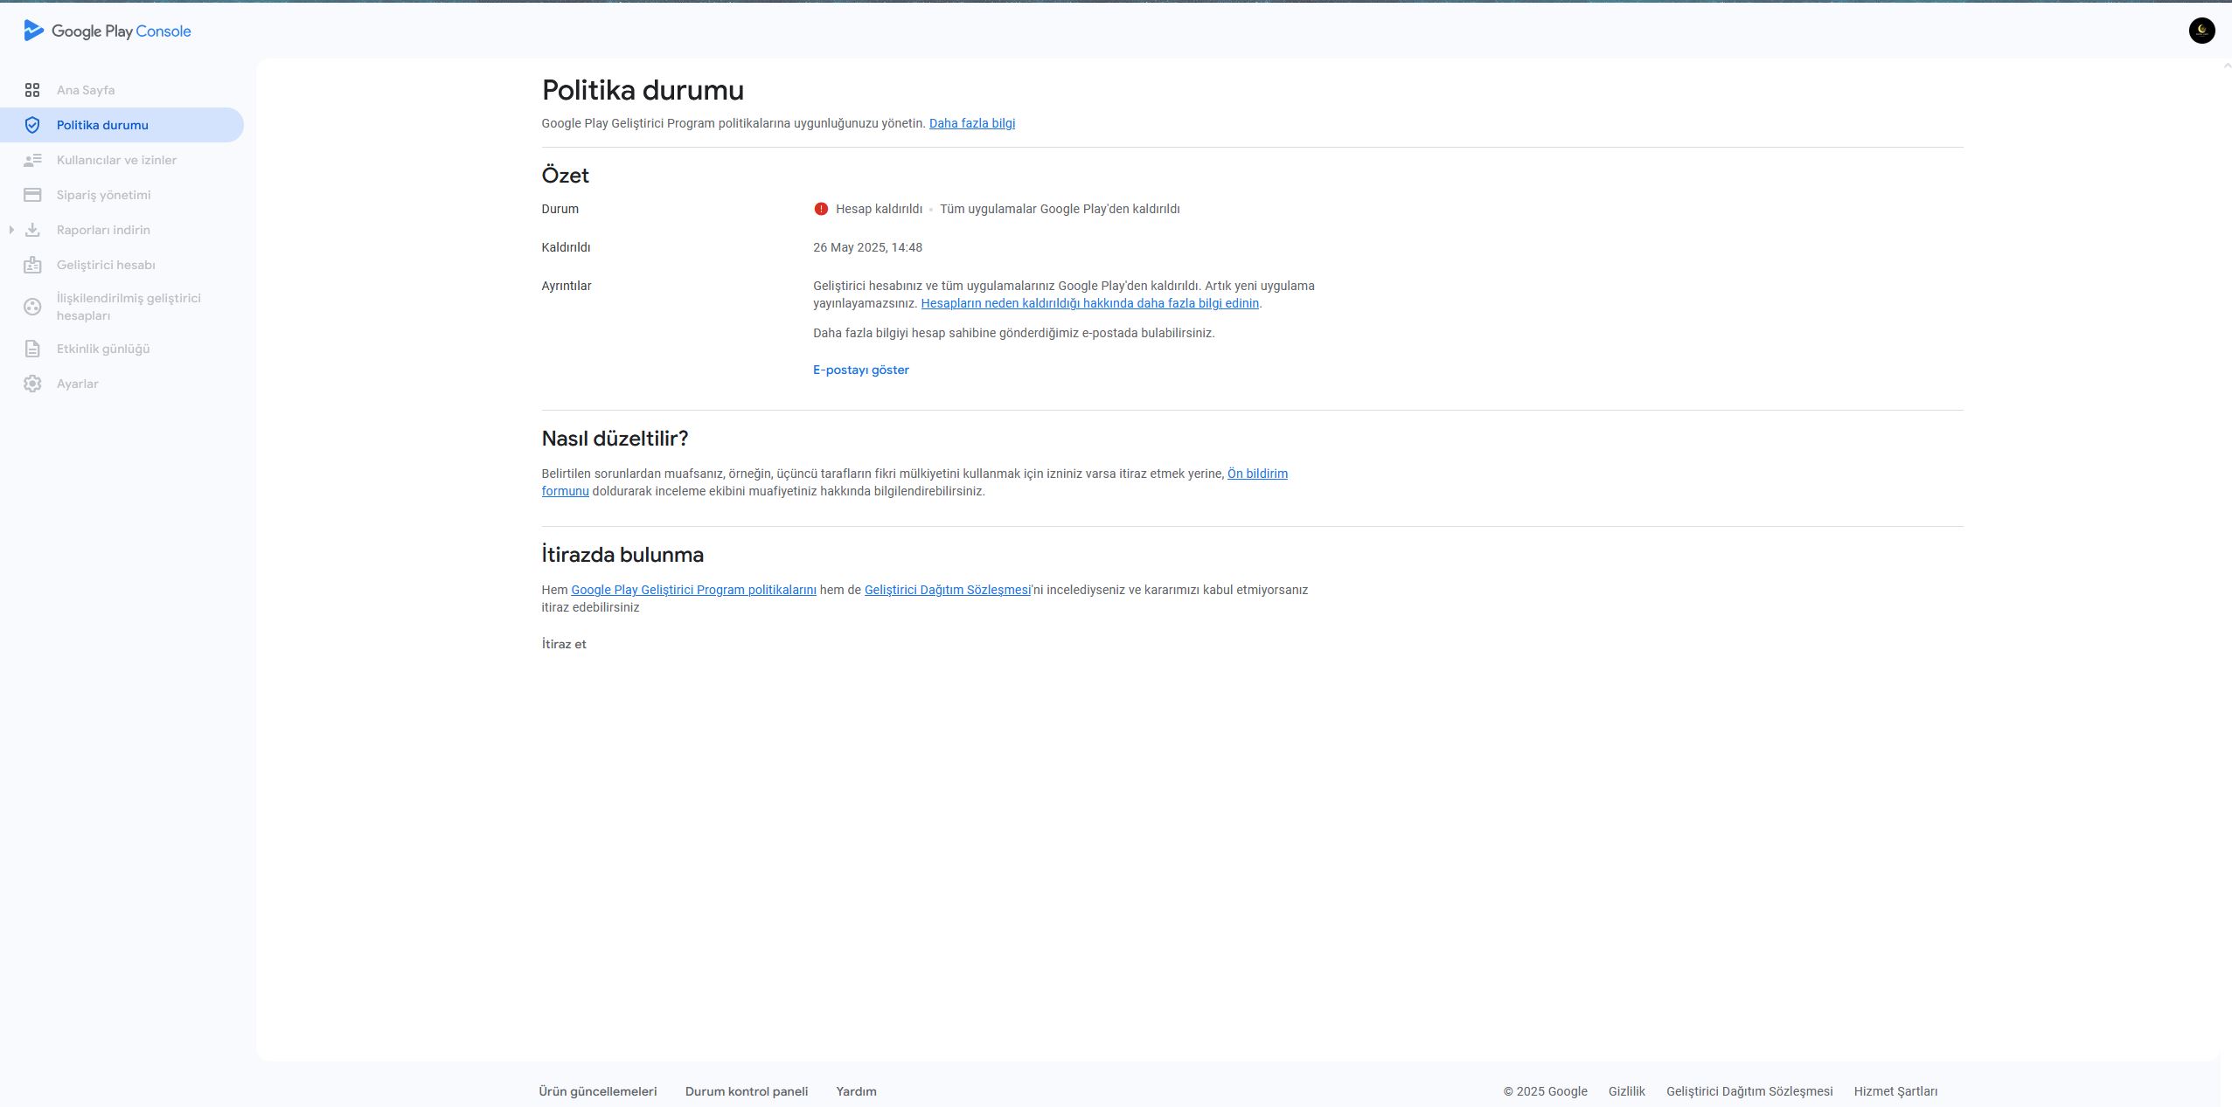Click the Ayarlar gear icon
The width and height of the screenshot is (2232, 1107).
(32, 384)
